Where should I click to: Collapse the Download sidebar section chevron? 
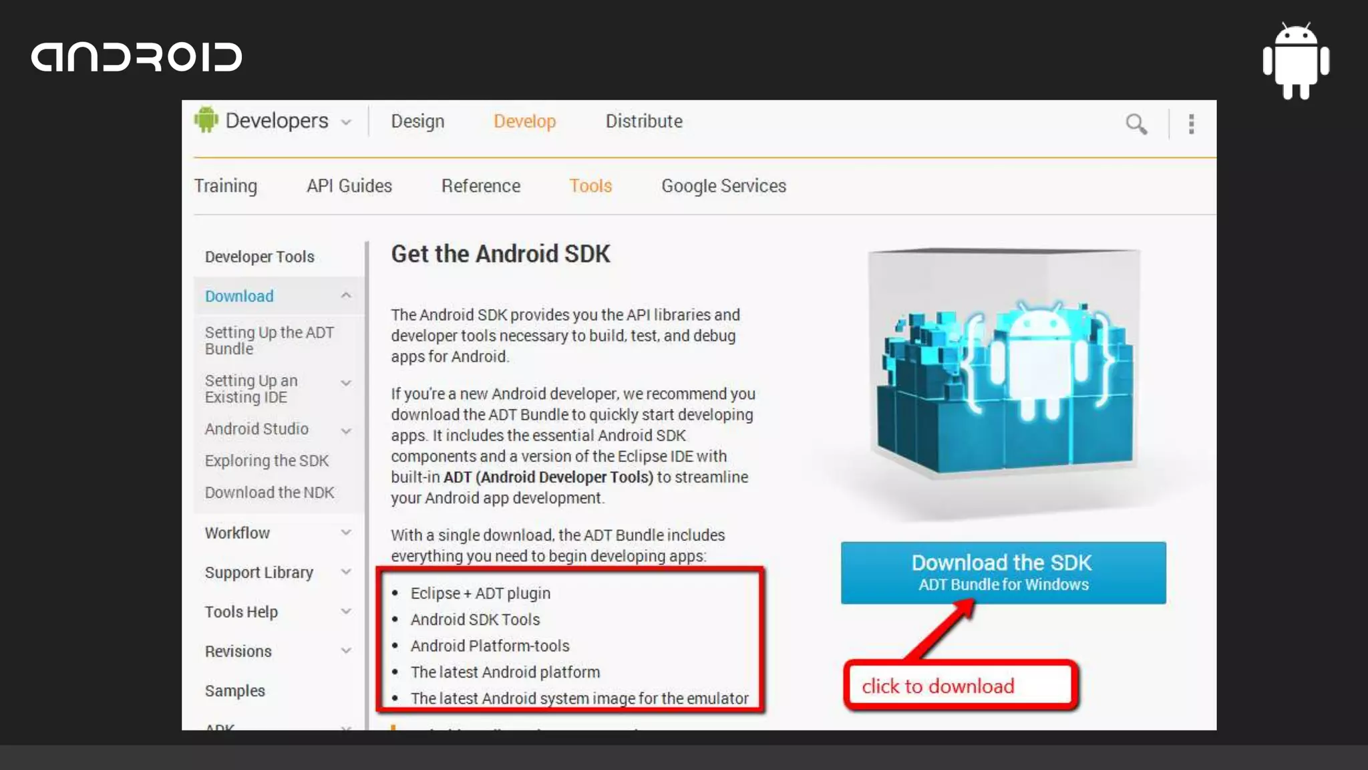click(346, 295)
